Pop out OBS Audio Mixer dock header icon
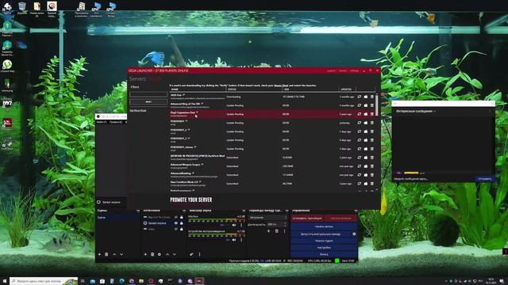Image resolution: width=508 pixels, height=285 pixels. (244, 211)
